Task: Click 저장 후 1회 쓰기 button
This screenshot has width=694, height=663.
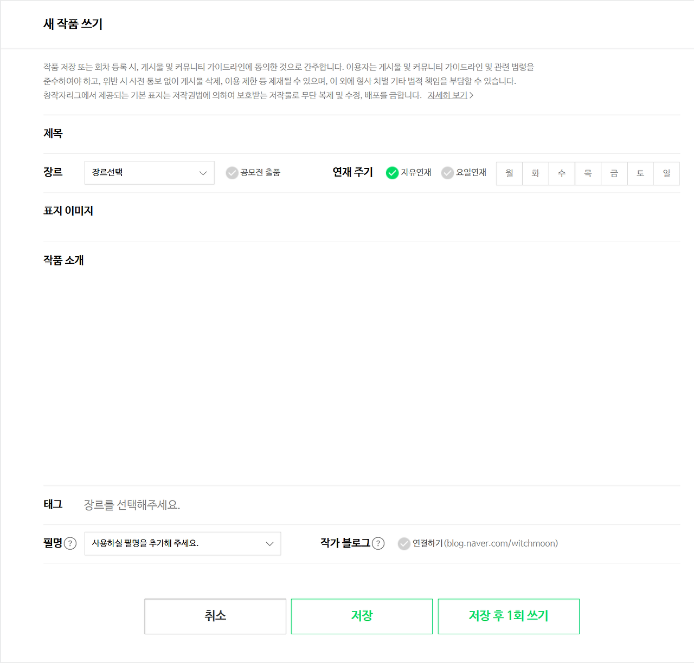Action: click(x=509, y=616)
